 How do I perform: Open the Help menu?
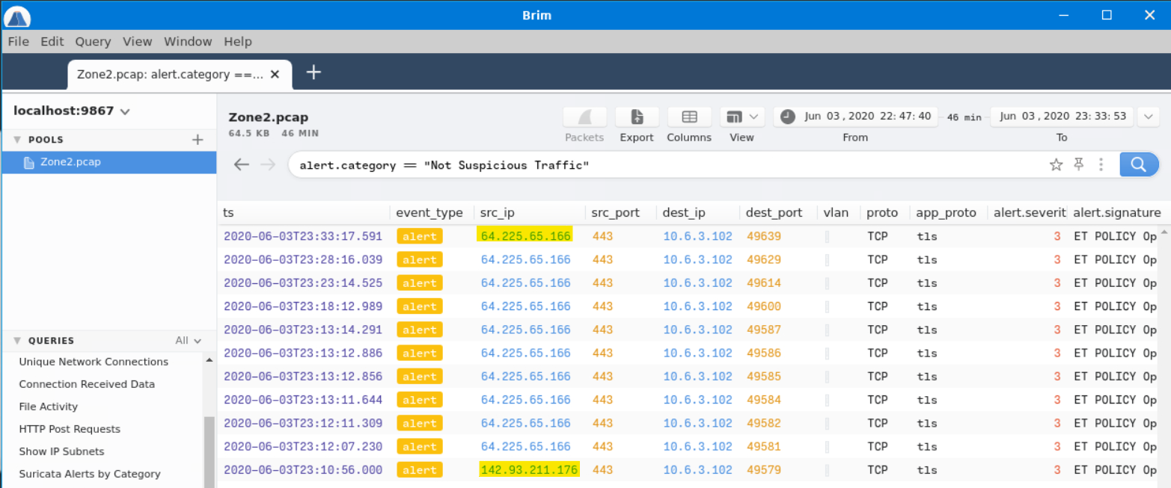point(238,42)
